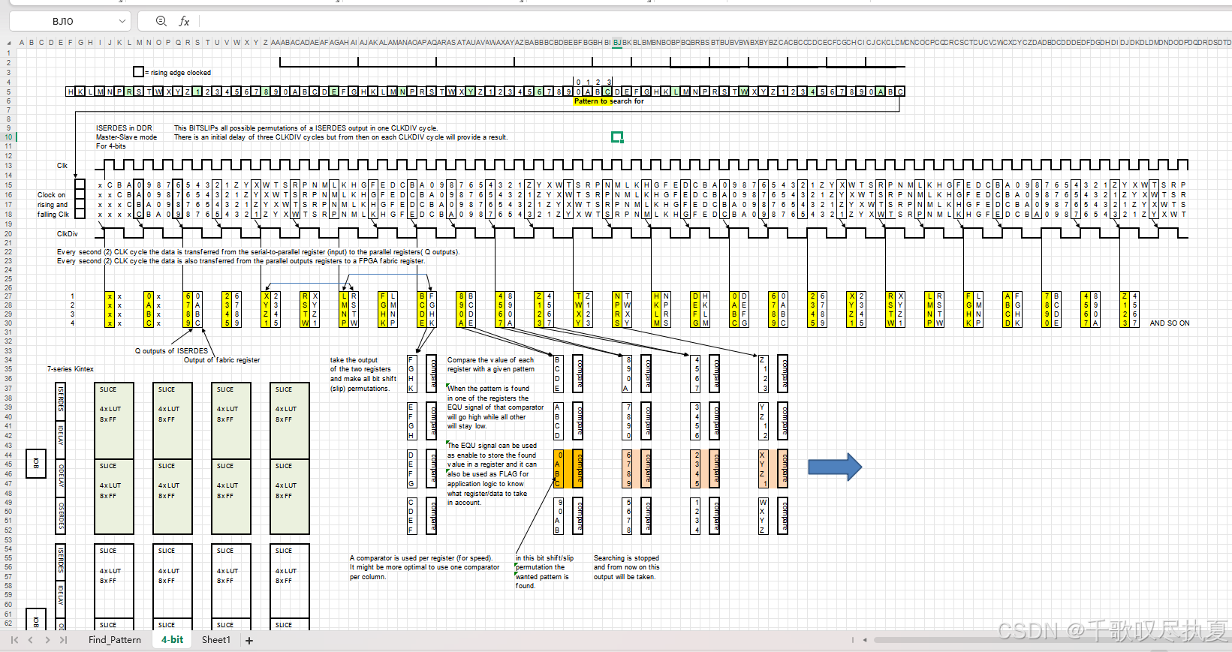This screenshot has width=1232, height=652.
Task: Click the 'Clock on' label text
Action: [51, 195]
